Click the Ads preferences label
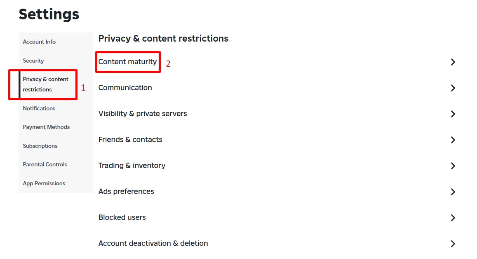The width and height of the screenshot is (477, 259). pos(126,191)
